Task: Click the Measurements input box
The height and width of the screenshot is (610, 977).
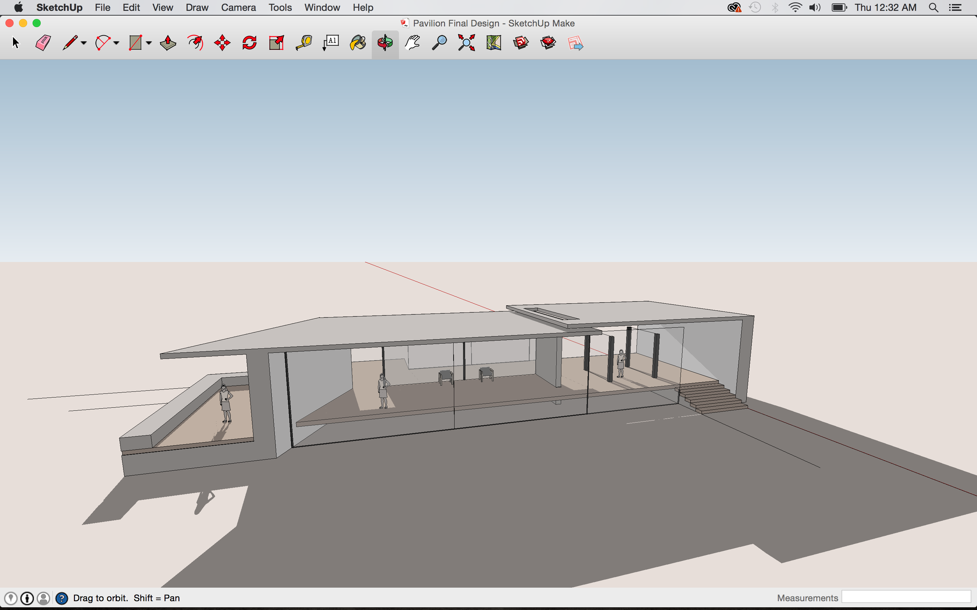Action: point(906,597)
